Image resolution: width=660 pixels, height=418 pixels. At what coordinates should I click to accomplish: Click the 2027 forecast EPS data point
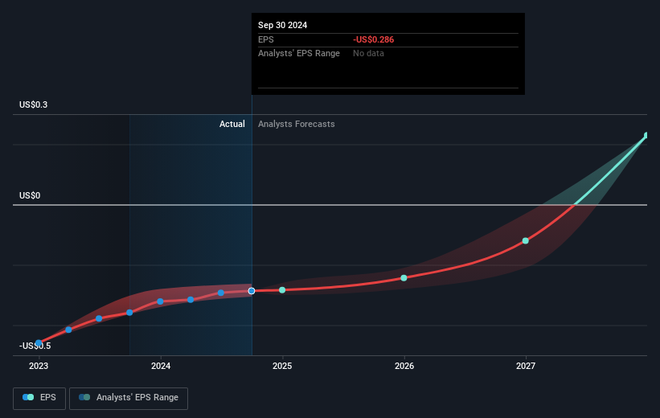(x=525, y=241)
